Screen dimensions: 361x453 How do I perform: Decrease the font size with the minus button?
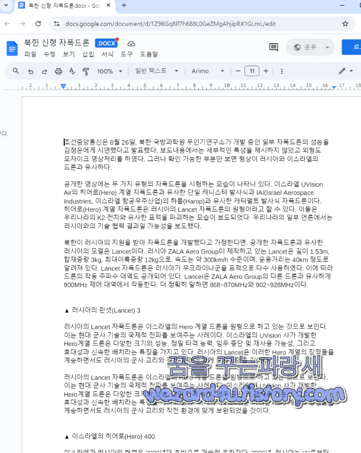(x=238, y=71)
